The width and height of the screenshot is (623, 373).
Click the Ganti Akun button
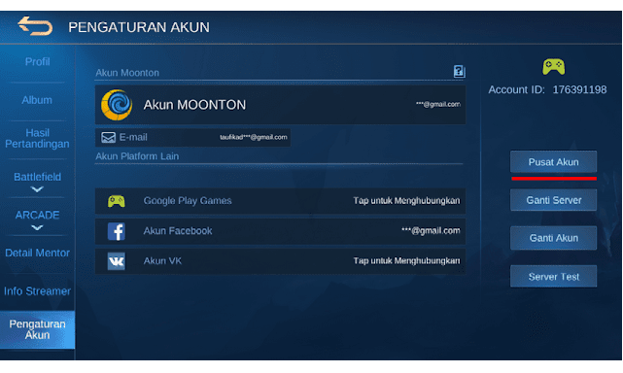pos(553,238)
